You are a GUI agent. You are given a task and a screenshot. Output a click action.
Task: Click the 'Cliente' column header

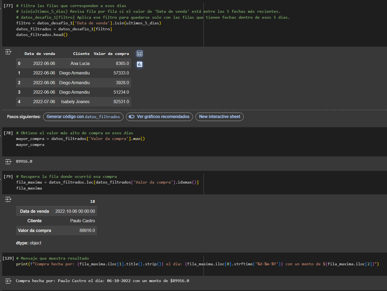tap(81, 54)
